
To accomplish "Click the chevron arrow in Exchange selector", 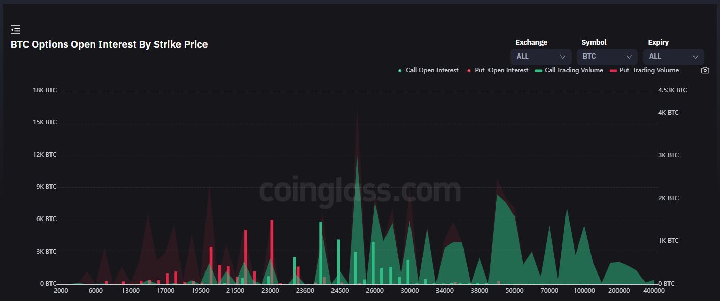I will [x=563, y=57].
